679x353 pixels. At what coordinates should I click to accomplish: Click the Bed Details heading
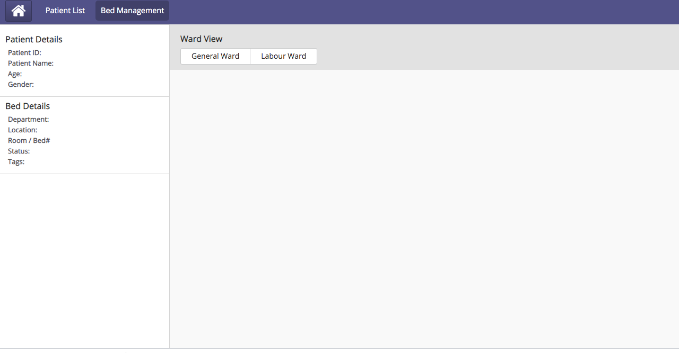tap(28, 106)
